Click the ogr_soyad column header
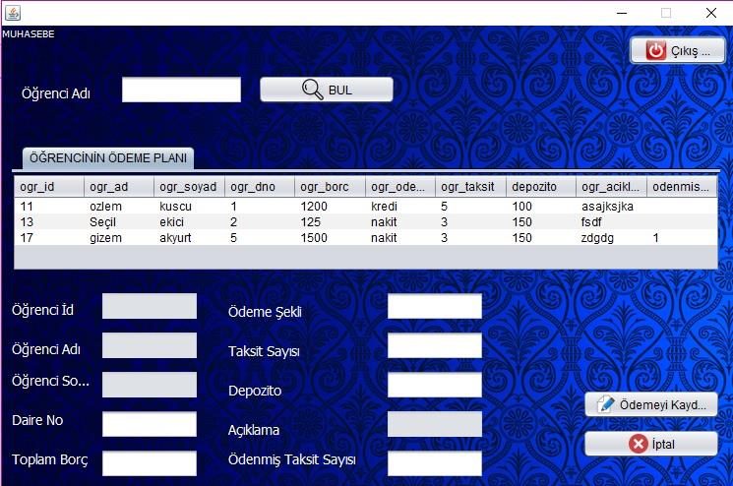The width and height of the screenshot is (733, 486). tap(189, 186)
